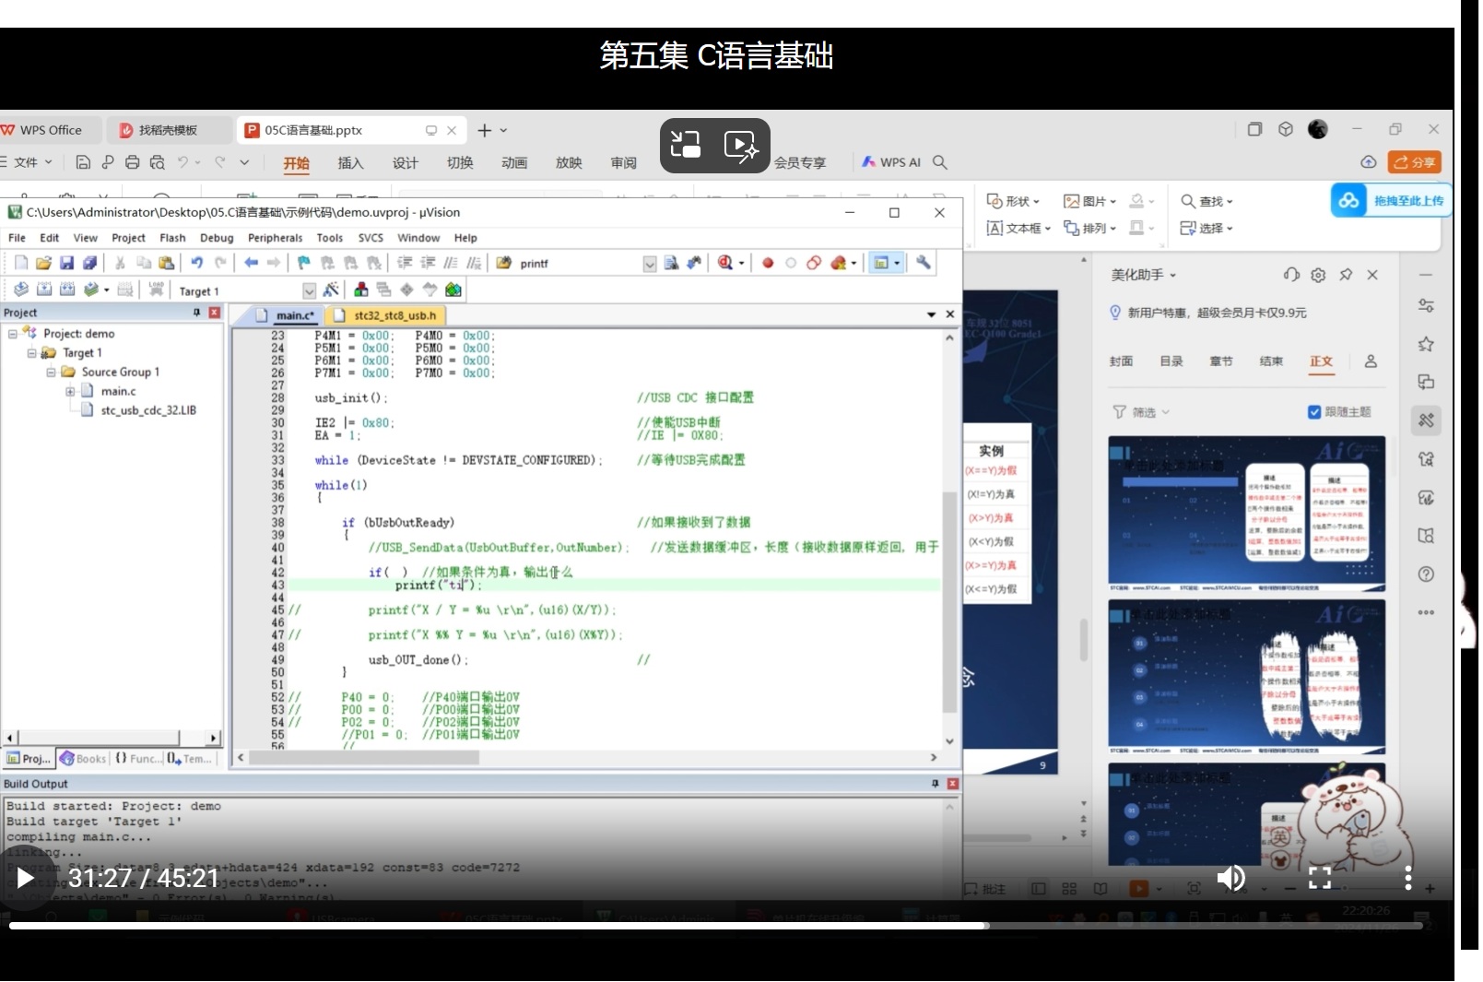Open the Project menu in µVision

(128, 238)
